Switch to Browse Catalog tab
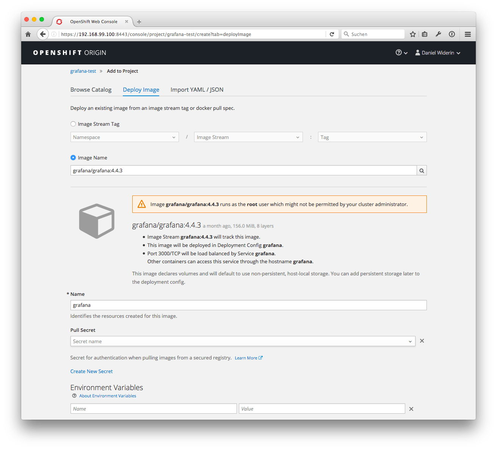 (91, 90)
